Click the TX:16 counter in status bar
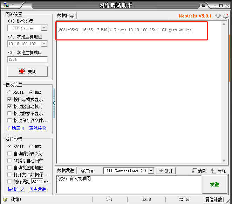Image resolution: width=232 pixels, height=204 pixels. click(x=184, y=199)
